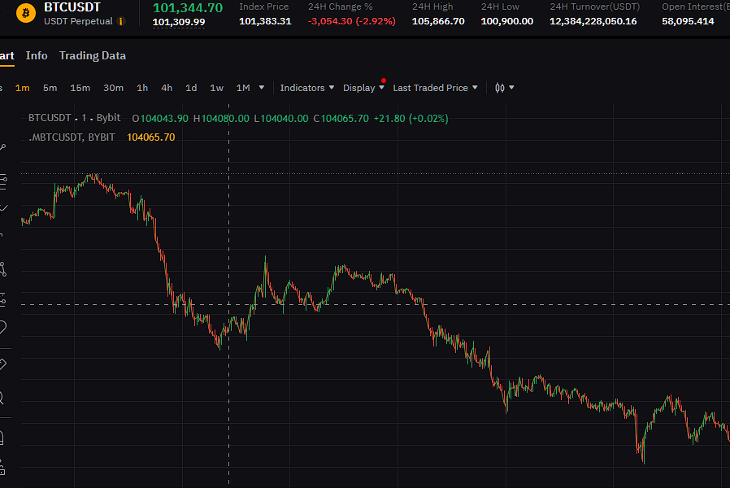Viewport: 730px width, 488px height.
Task: Click 24H Change -3,054.30 (-2.92%)
Action: pos(351,21)
